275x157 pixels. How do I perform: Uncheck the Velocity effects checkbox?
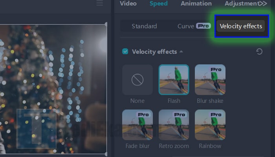pos(125,51)
